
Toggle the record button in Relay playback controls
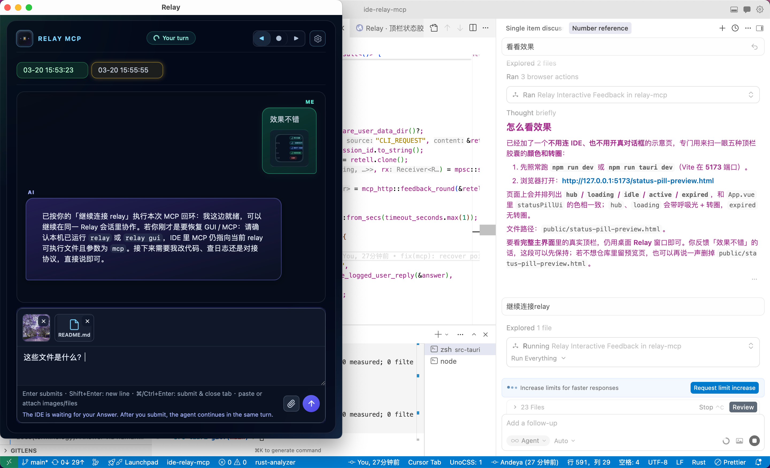tap(278, 38)
